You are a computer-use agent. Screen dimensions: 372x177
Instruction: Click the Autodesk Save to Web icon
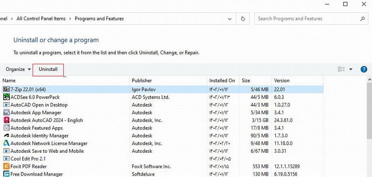point(7,151)
